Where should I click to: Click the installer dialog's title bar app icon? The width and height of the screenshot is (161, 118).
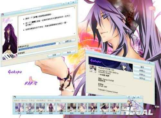pyautogui.click(x=3, y=15)
